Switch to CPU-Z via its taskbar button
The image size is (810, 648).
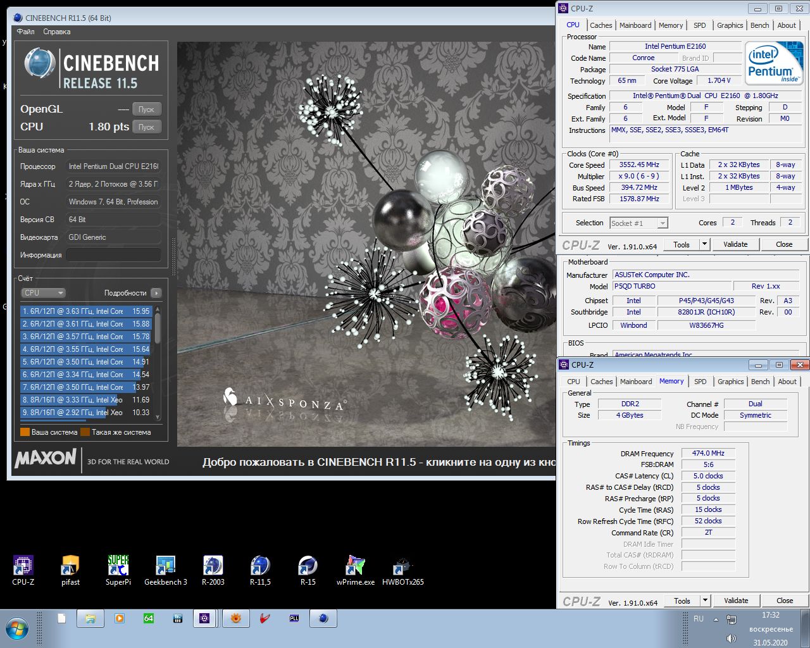[204, 618]
